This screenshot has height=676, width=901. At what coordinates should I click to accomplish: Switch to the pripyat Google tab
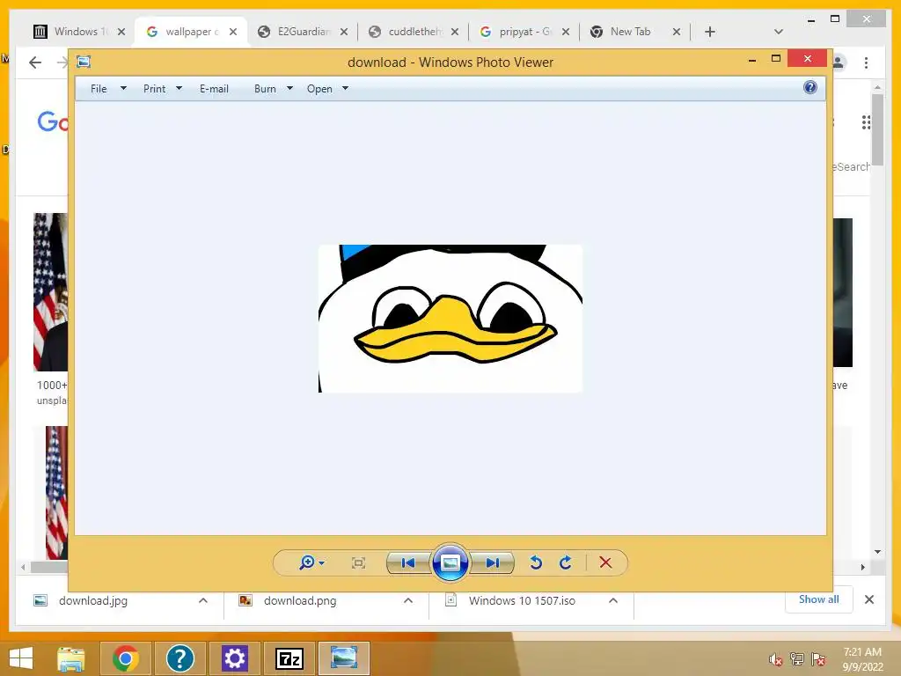click(x=524, y=32)
